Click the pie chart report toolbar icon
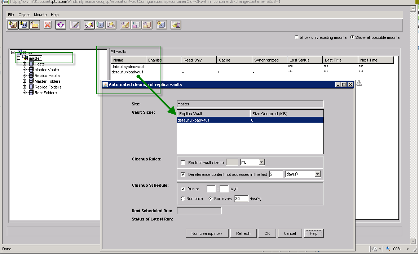 (x=176, y=25)
